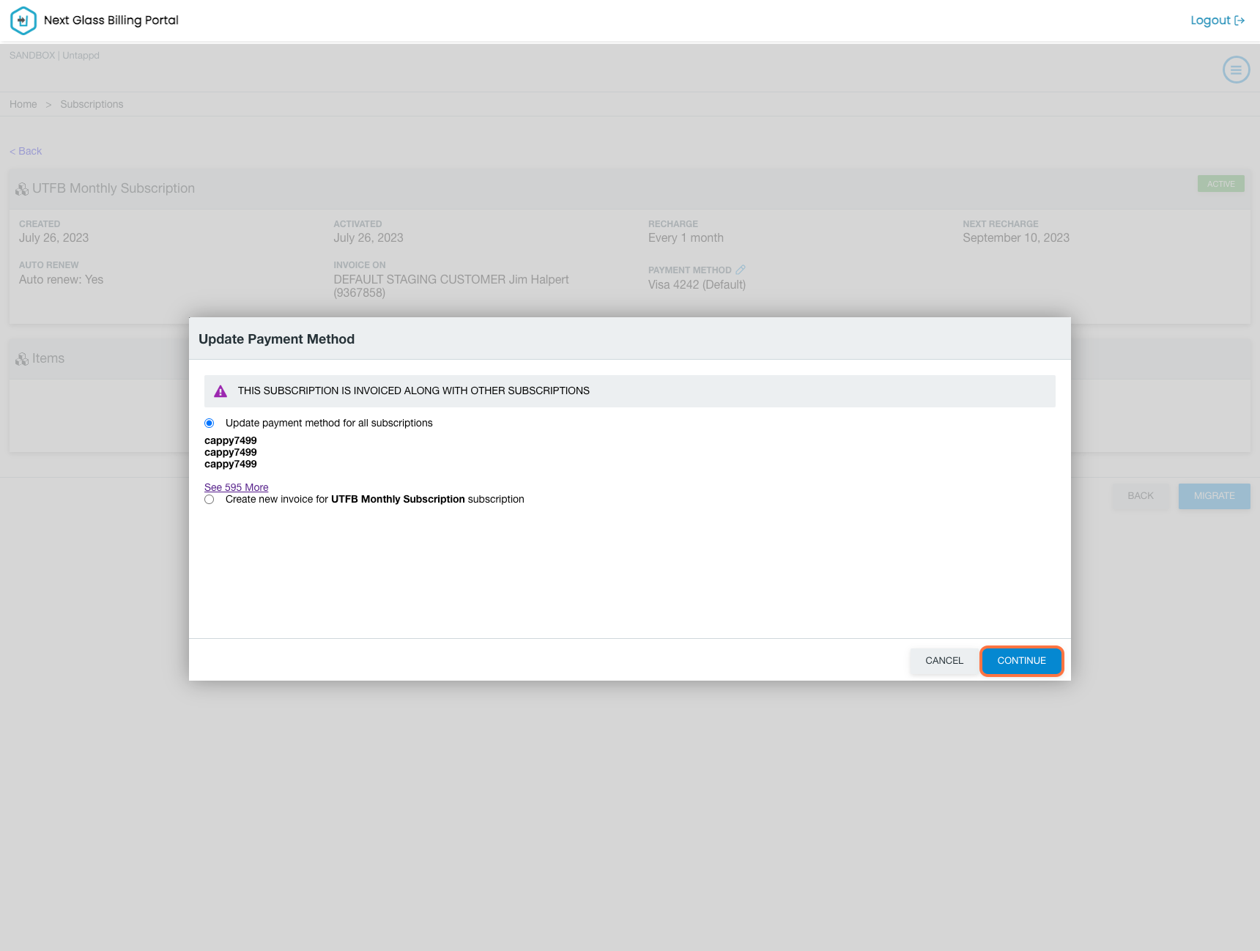
Task: Click the Items section heading
Action: coord(48,359)
